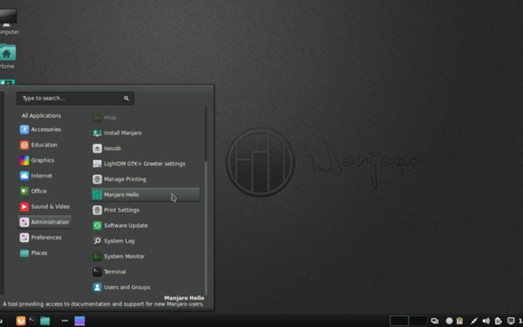Viewport: 523px width, 327px height.
Task: Show All Applications list
Action: [41, 116]
